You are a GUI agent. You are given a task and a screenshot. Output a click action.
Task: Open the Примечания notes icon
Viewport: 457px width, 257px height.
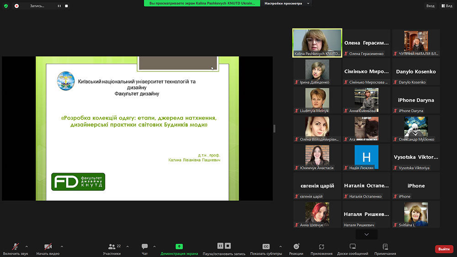[385, 247]
